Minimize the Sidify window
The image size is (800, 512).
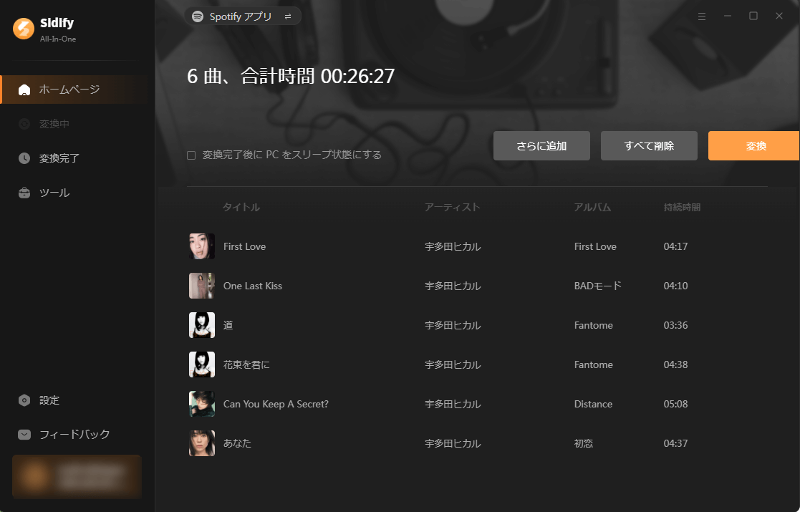(x=728, y=16)
